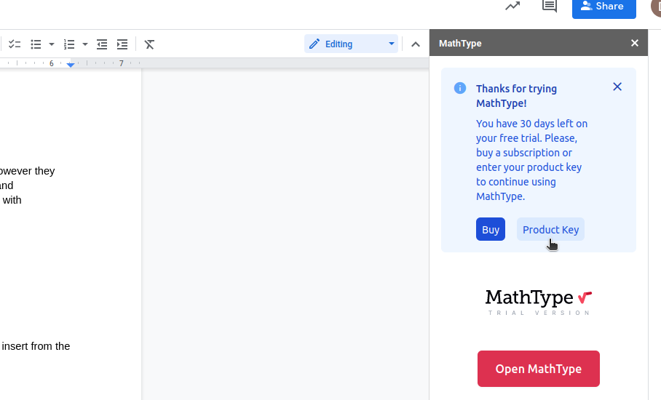Collapse the menus with the up chevron
This screenshot has width=661, height=400.
(x=416, y=44)
